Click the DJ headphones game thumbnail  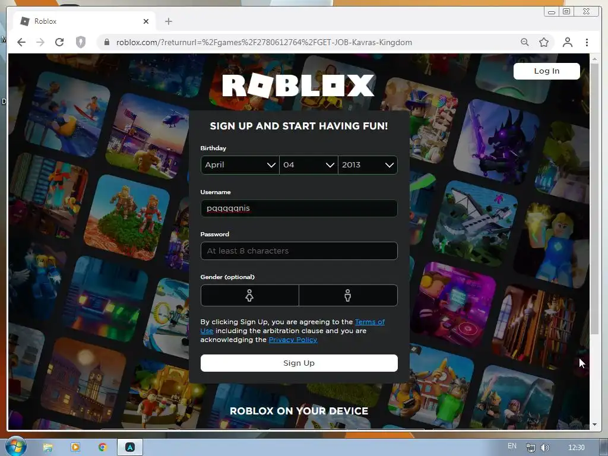(x=454, y=305)
